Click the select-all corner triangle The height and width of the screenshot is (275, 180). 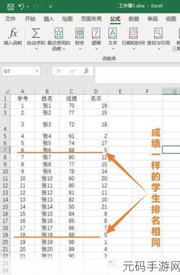pyautogui.click(x=7, y=91)
